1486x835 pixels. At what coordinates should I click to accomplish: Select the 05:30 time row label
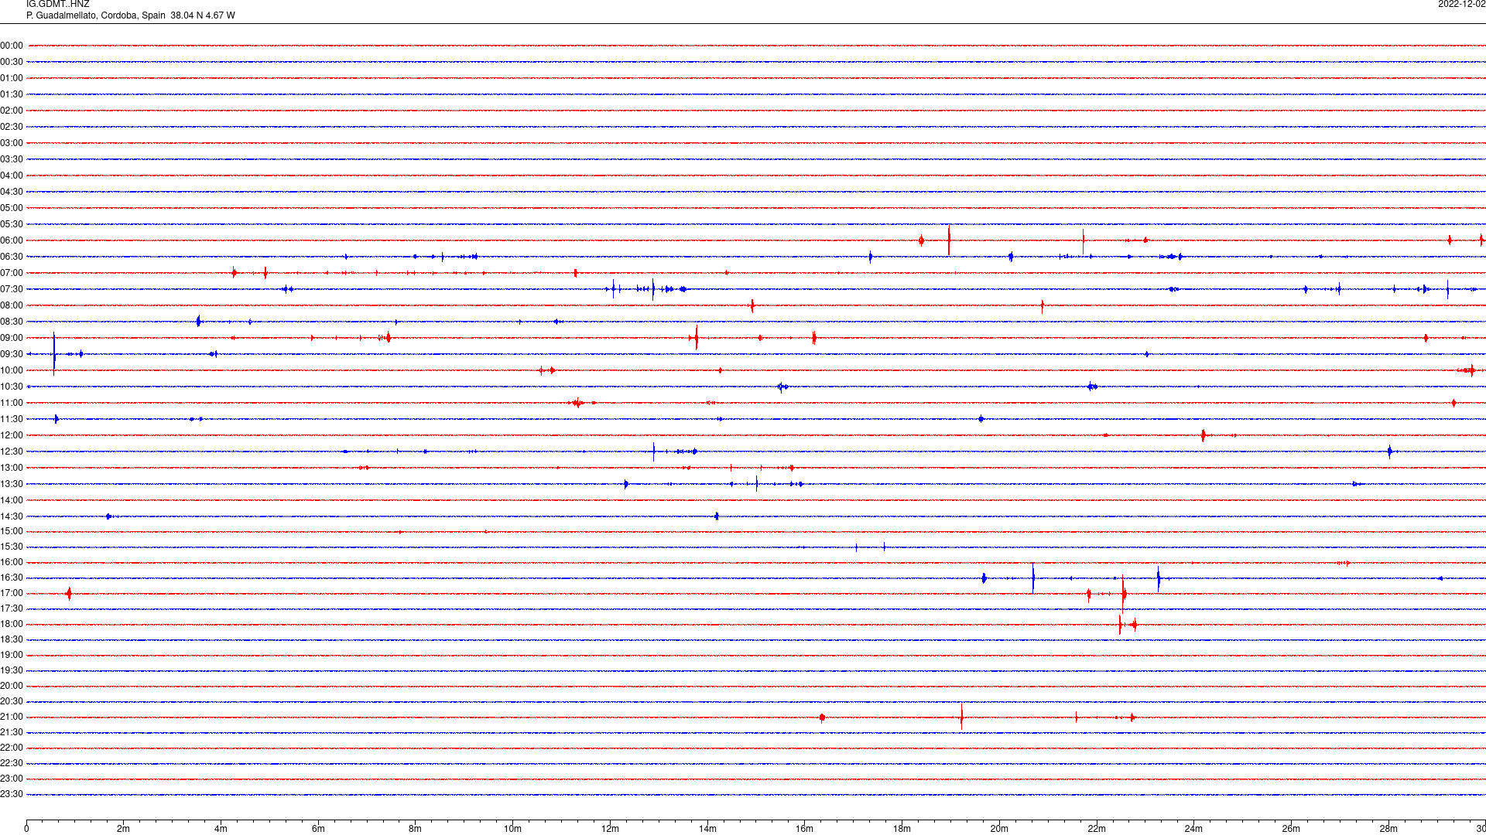(12, 224)
